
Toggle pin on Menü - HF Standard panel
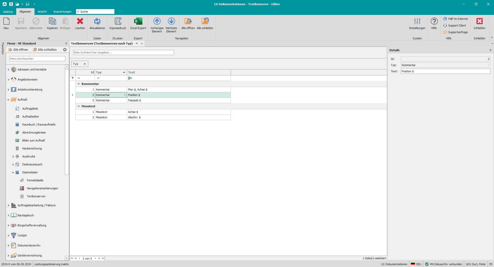pos(66,43)
